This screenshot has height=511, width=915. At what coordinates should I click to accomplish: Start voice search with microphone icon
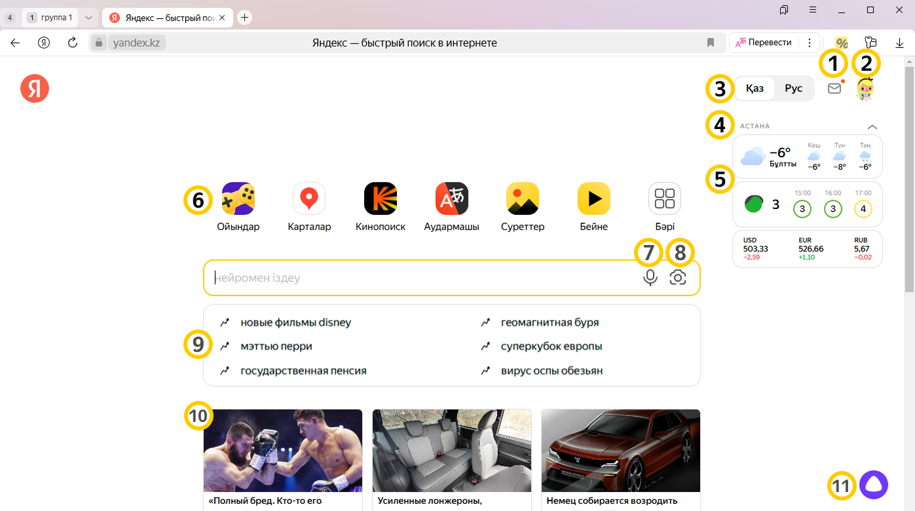click(650, 278)
